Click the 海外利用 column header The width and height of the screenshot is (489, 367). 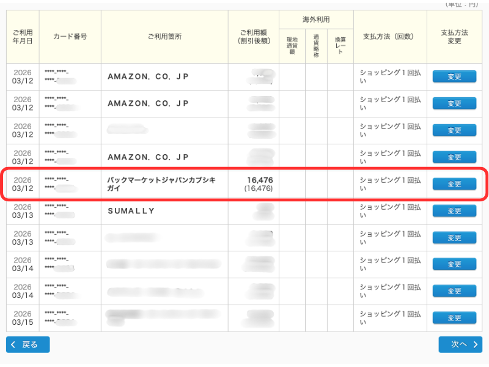[316, 20]
